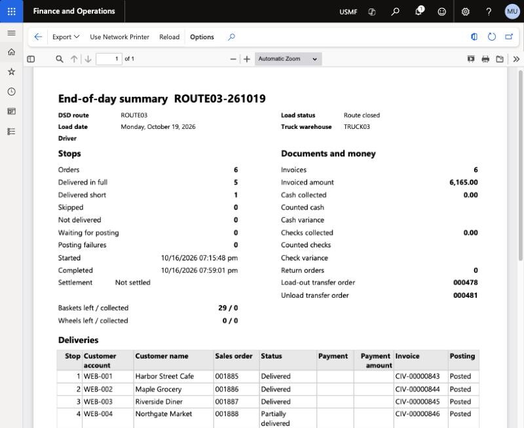Zoom out with the minus button
The width and height of the screenshot is (524, 428).
pos(233,59)
